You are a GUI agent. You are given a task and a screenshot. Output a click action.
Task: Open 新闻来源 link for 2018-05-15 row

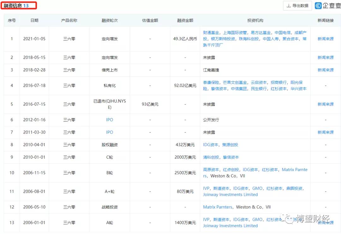pyautogui.click(x=325, y=57)
